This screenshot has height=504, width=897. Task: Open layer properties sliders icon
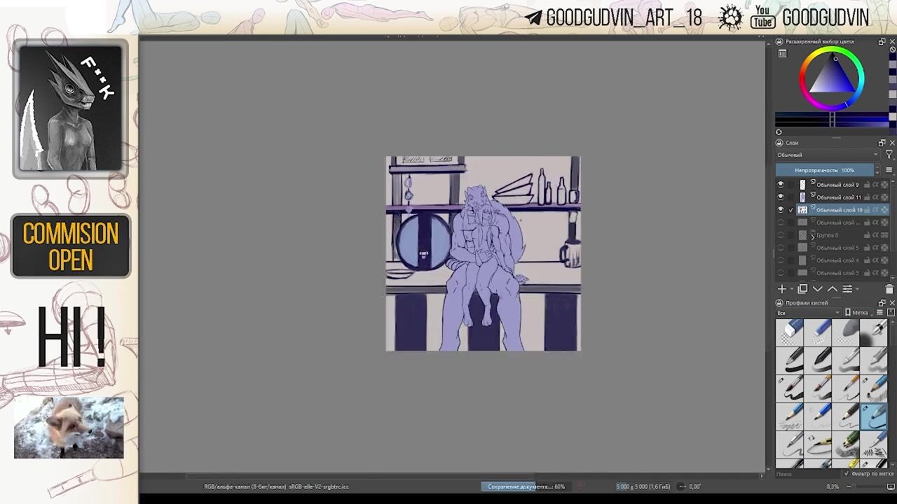(847, 289)
